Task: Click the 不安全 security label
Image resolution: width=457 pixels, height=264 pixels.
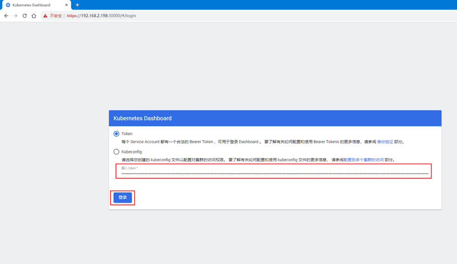Action: pyautogui.click(x=56, y=16)
